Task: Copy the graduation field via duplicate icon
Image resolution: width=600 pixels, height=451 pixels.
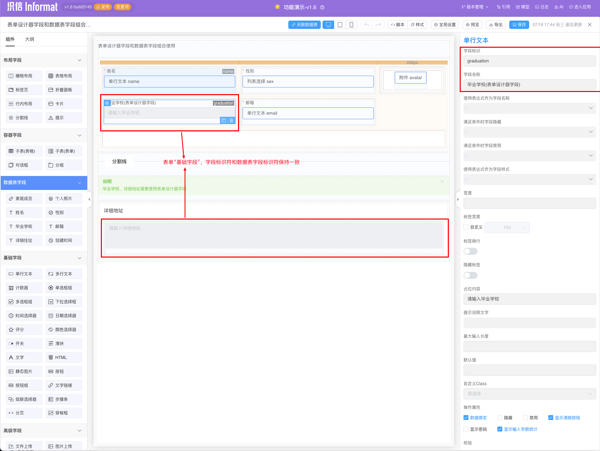Action: point(224,121)
